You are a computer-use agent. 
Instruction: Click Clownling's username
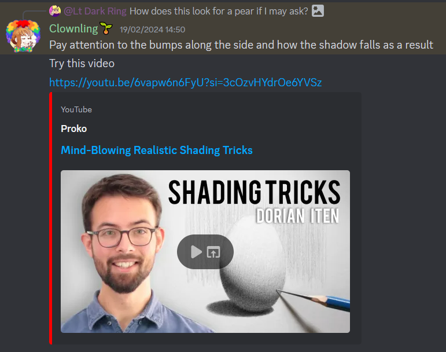click(x=73, y=28)
